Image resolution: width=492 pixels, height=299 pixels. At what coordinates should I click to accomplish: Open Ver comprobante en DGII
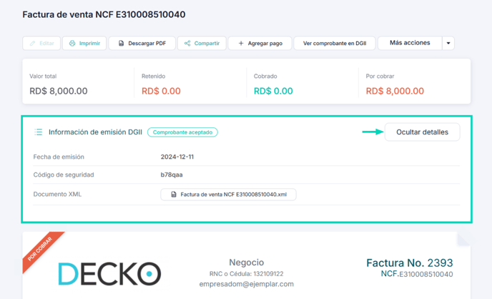[335, 44]
